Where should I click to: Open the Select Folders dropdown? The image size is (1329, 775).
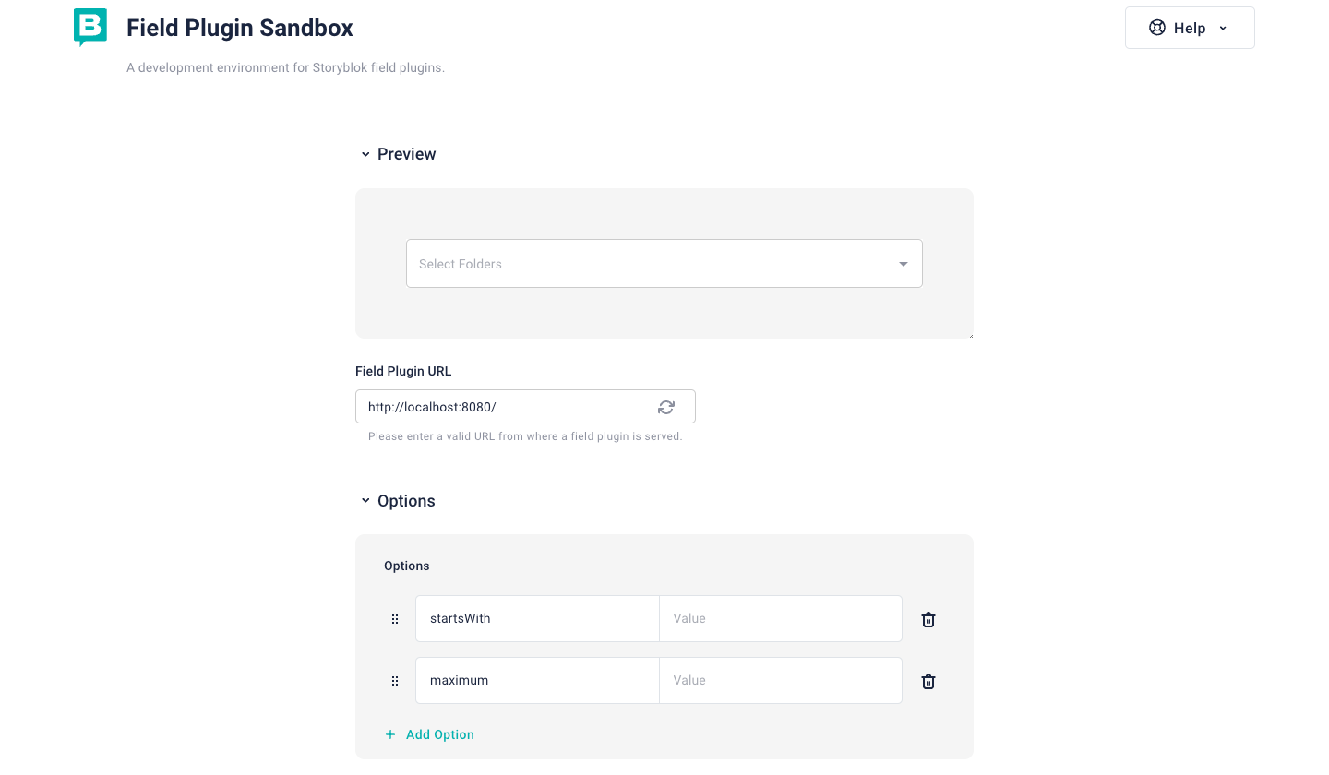point(664,264)
